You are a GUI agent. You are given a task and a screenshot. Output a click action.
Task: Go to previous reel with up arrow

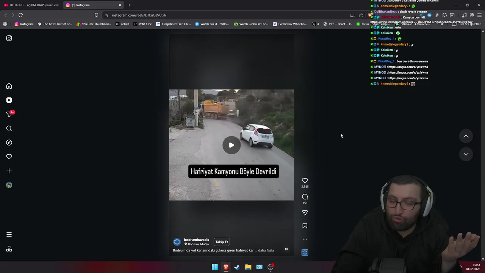tap(466, 136)
